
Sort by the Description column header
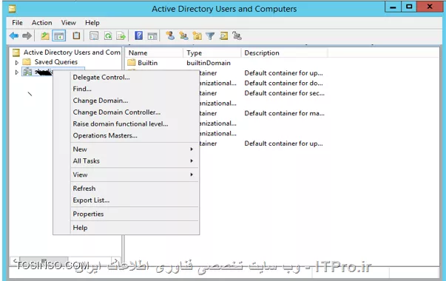click(x=285, y=53)
